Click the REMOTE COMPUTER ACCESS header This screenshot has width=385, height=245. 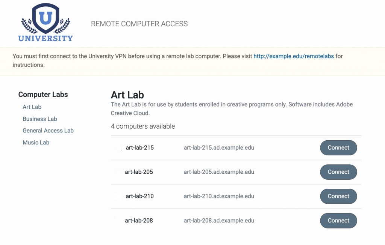tap(139, 24)
